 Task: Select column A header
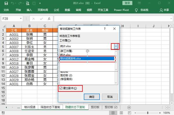pos(14,26)
